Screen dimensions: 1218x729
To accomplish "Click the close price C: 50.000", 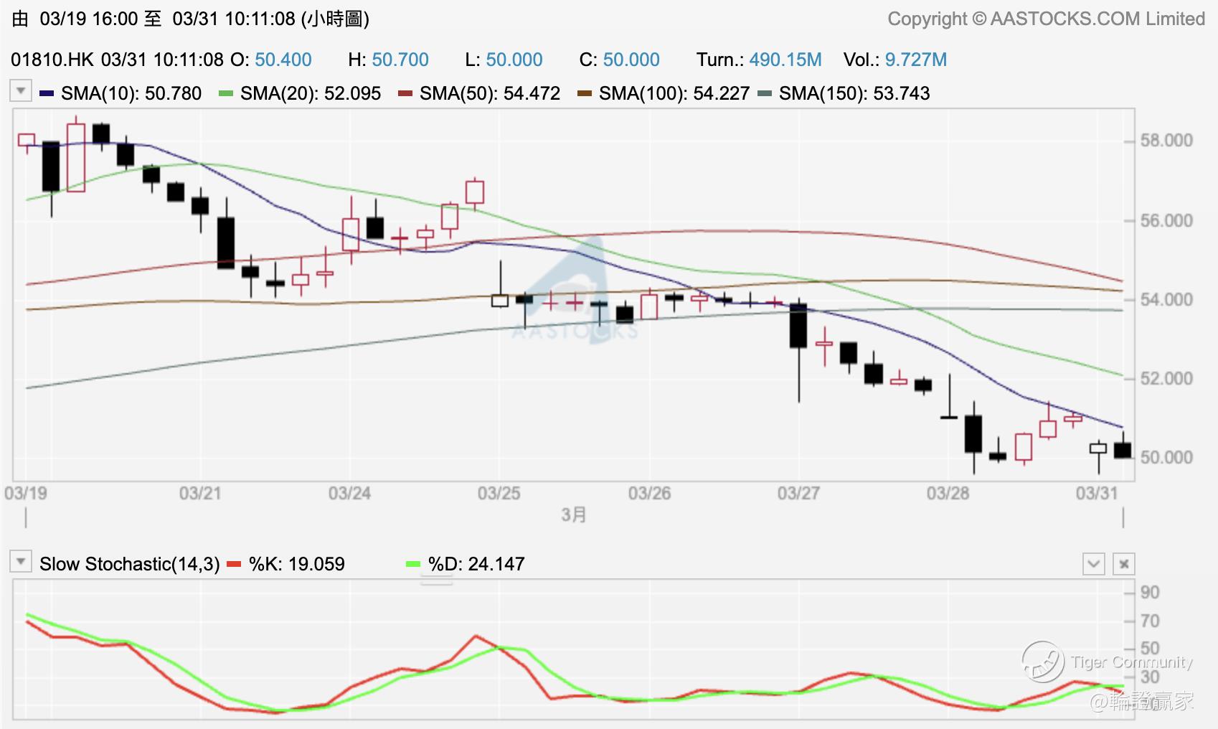I will pyautogui.click(x=620, y=60).
